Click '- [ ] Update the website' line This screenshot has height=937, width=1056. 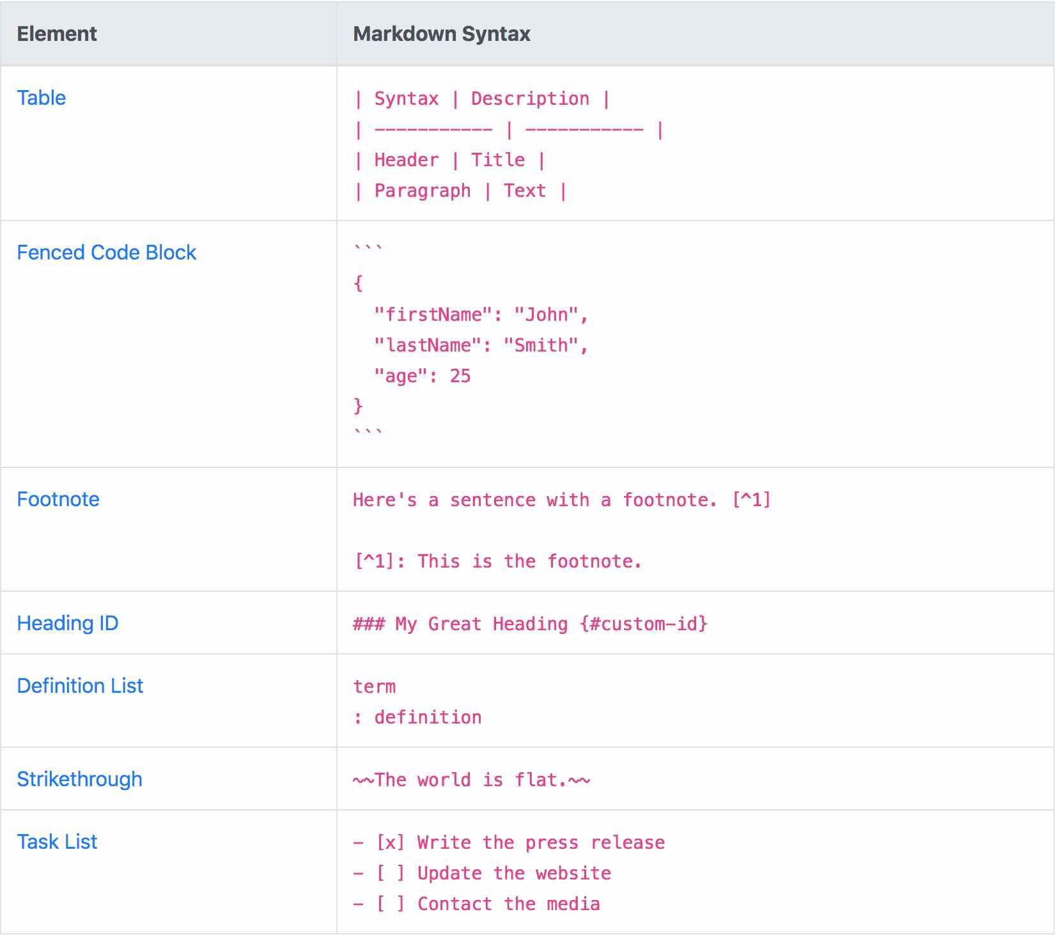tap(482, 874)
